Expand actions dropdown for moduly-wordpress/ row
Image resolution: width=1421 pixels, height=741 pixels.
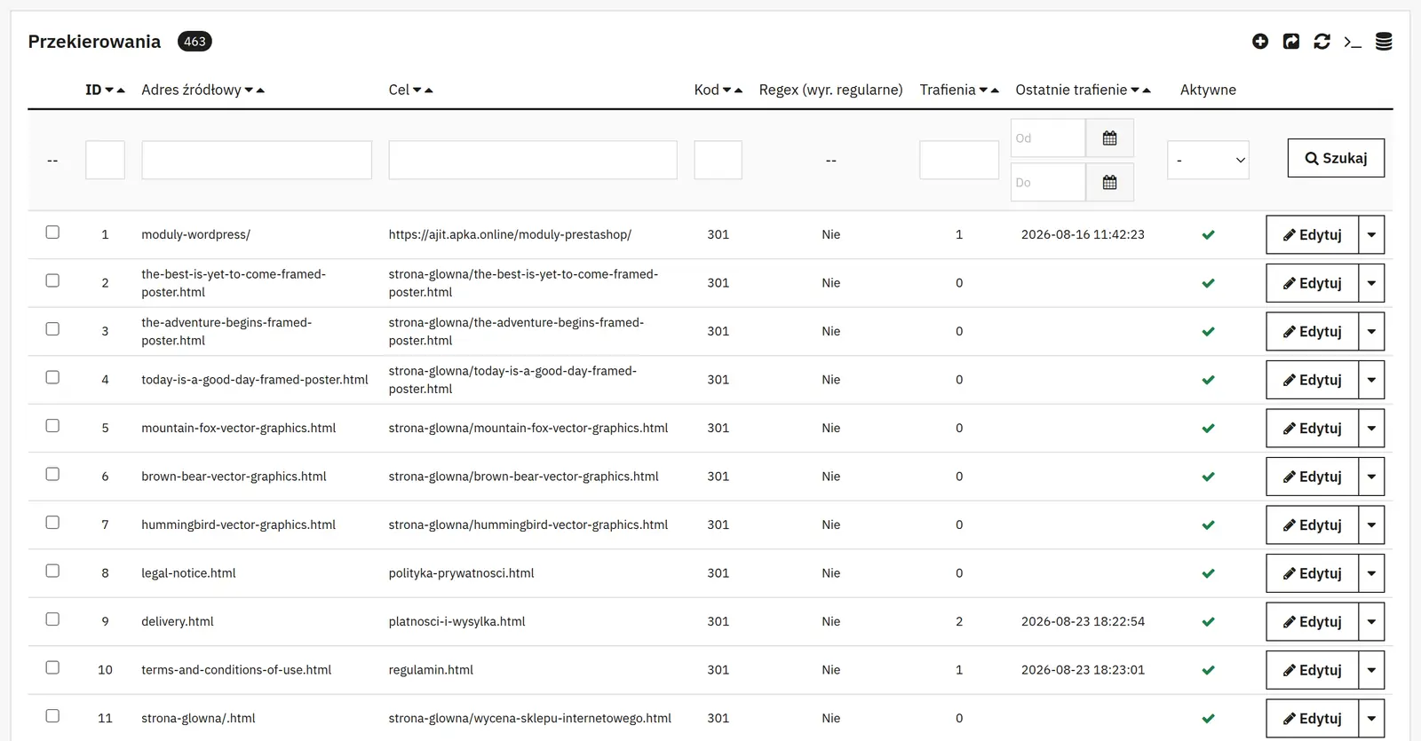1371,235
